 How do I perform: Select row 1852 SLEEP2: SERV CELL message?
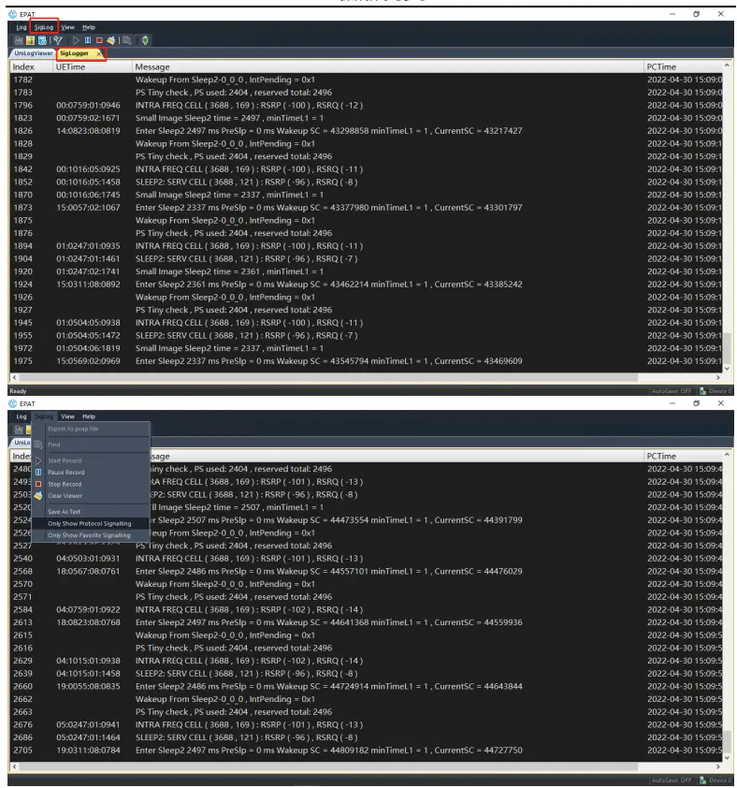367,182
